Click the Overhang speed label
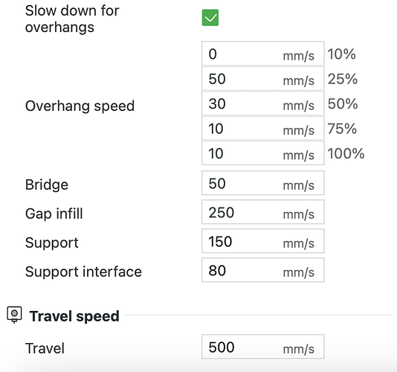The height and width of the screenshot is (372, 397). pyautogui.click(x=80, y=106)
